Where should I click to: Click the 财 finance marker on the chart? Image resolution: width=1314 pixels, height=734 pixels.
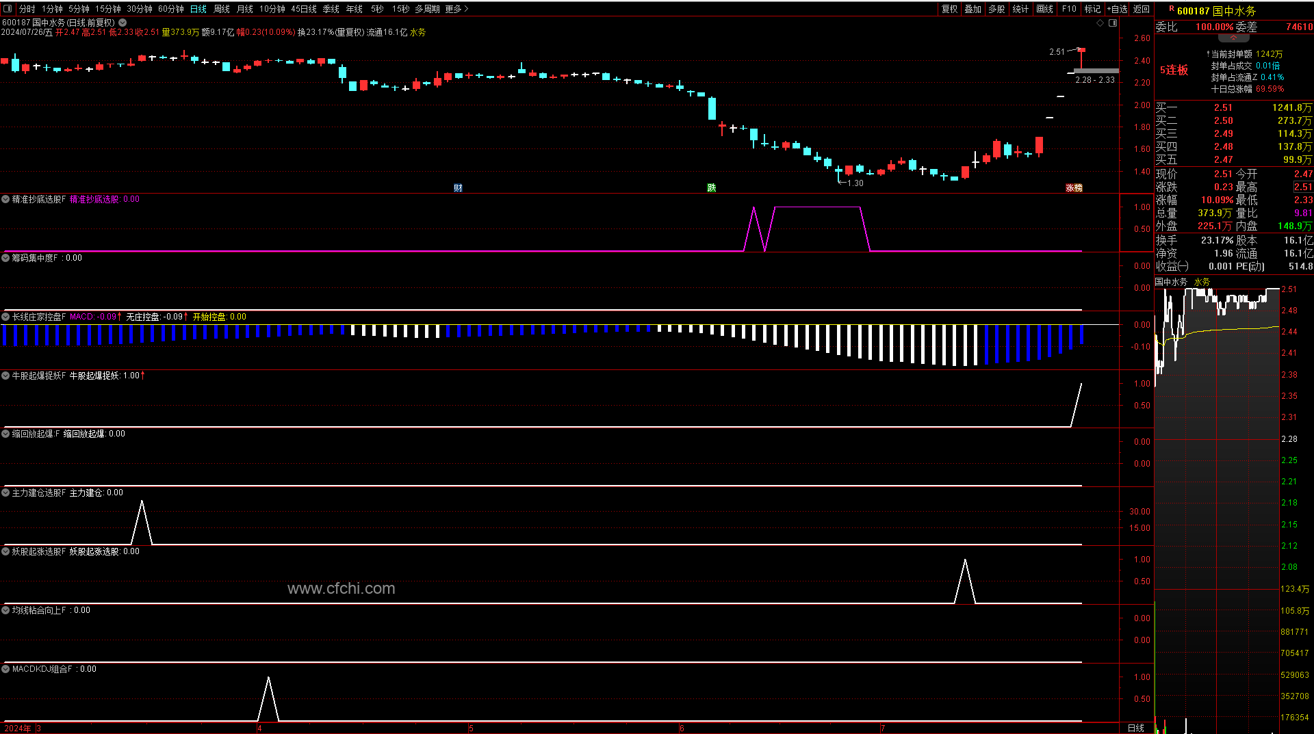(x=458, y=188)
